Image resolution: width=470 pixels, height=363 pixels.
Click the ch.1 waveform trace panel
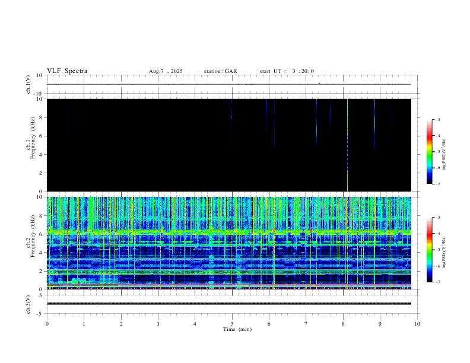coord(232,84)
